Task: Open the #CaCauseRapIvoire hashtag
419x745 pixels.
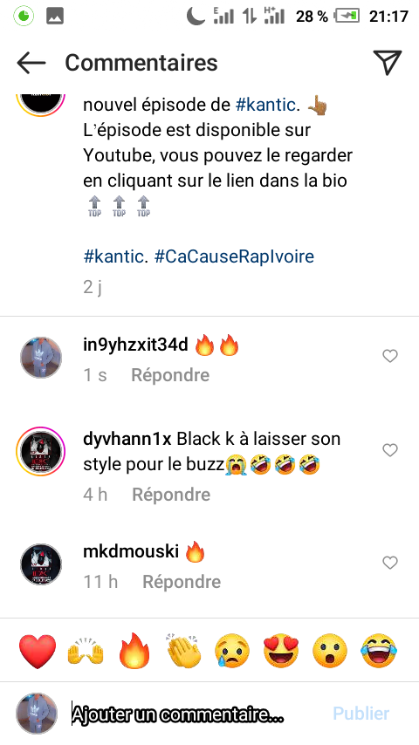Action: tap(234, 256)
